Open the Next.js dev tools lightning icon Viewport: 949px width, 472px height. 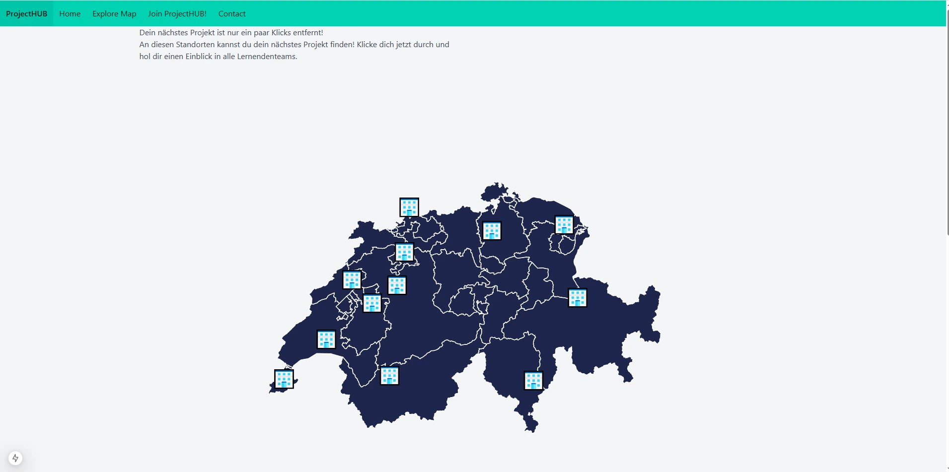click(15, 458)
